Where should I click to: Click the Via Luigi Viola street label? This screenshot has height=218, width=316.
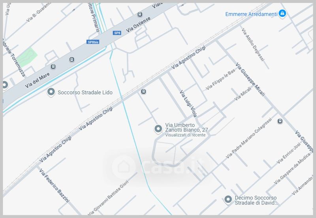[188, 104]
